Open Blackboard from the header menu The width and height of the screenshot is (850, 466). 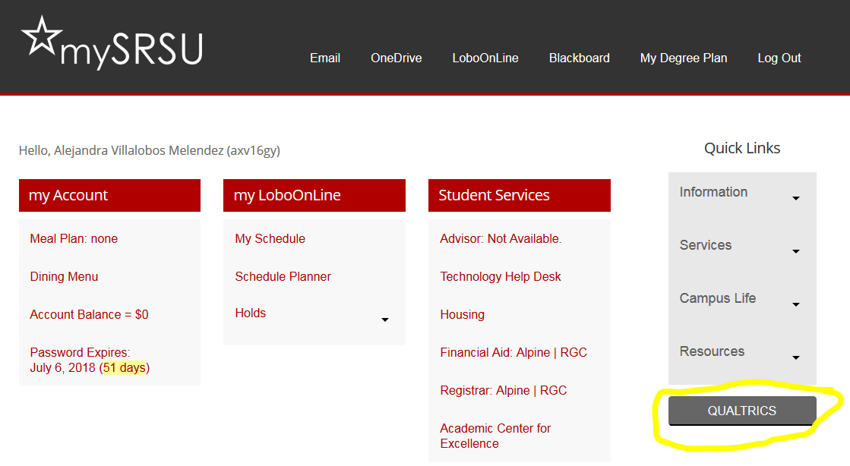click(579, 58)
